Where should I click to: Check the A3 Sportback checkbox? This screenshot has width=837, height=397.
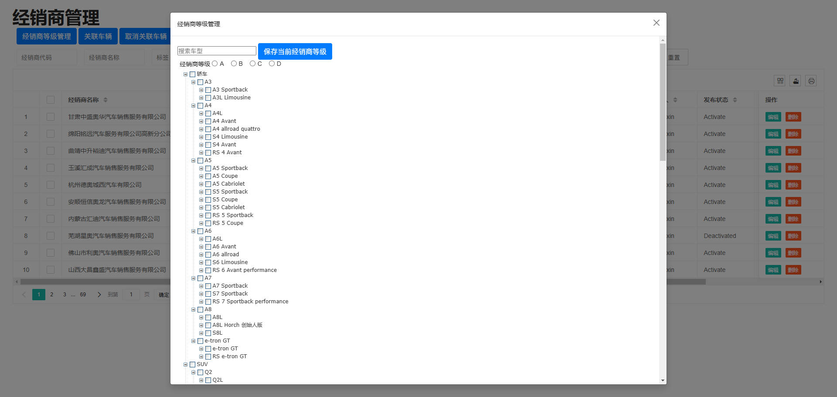point(208,90)
